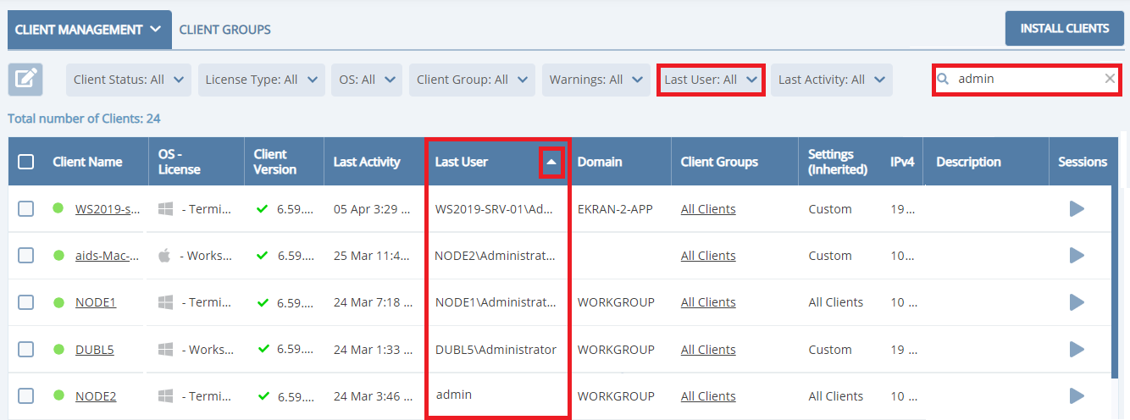1130x420 pixels.
Task: Play sessions for aids-Mac client
Action: pos(1077,256)
